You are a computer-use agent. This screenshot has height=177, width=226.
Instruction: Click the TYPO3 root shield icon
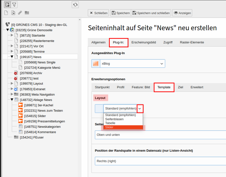8,24
